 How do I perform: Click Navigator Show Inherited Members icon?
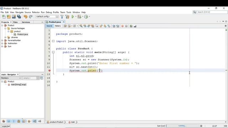pos(4,121)
